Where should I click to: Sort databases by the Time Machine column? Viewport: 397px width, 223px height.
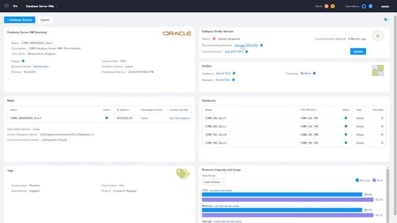[308, 110]
